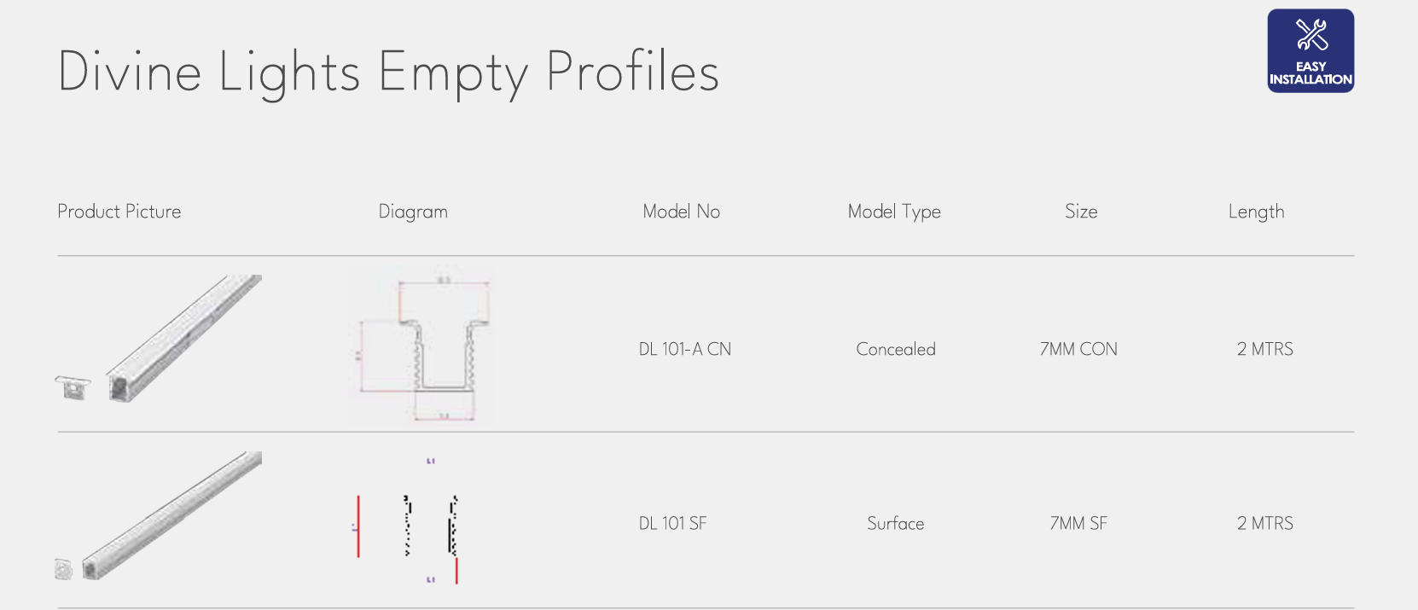Viewport: 1418px width, 610px height.
Task: Click the Model Type column header
Action: point(894,212)
